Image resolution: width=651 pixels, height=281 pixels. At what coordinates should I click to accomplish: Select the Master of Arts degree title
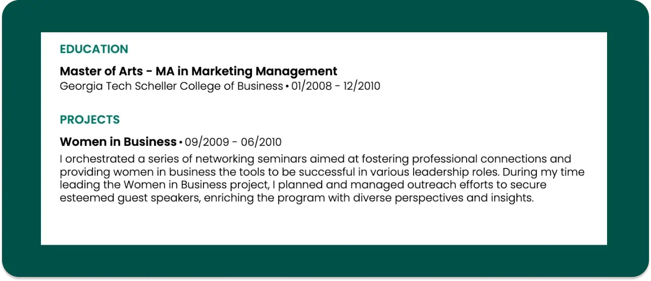coord(198,71)
